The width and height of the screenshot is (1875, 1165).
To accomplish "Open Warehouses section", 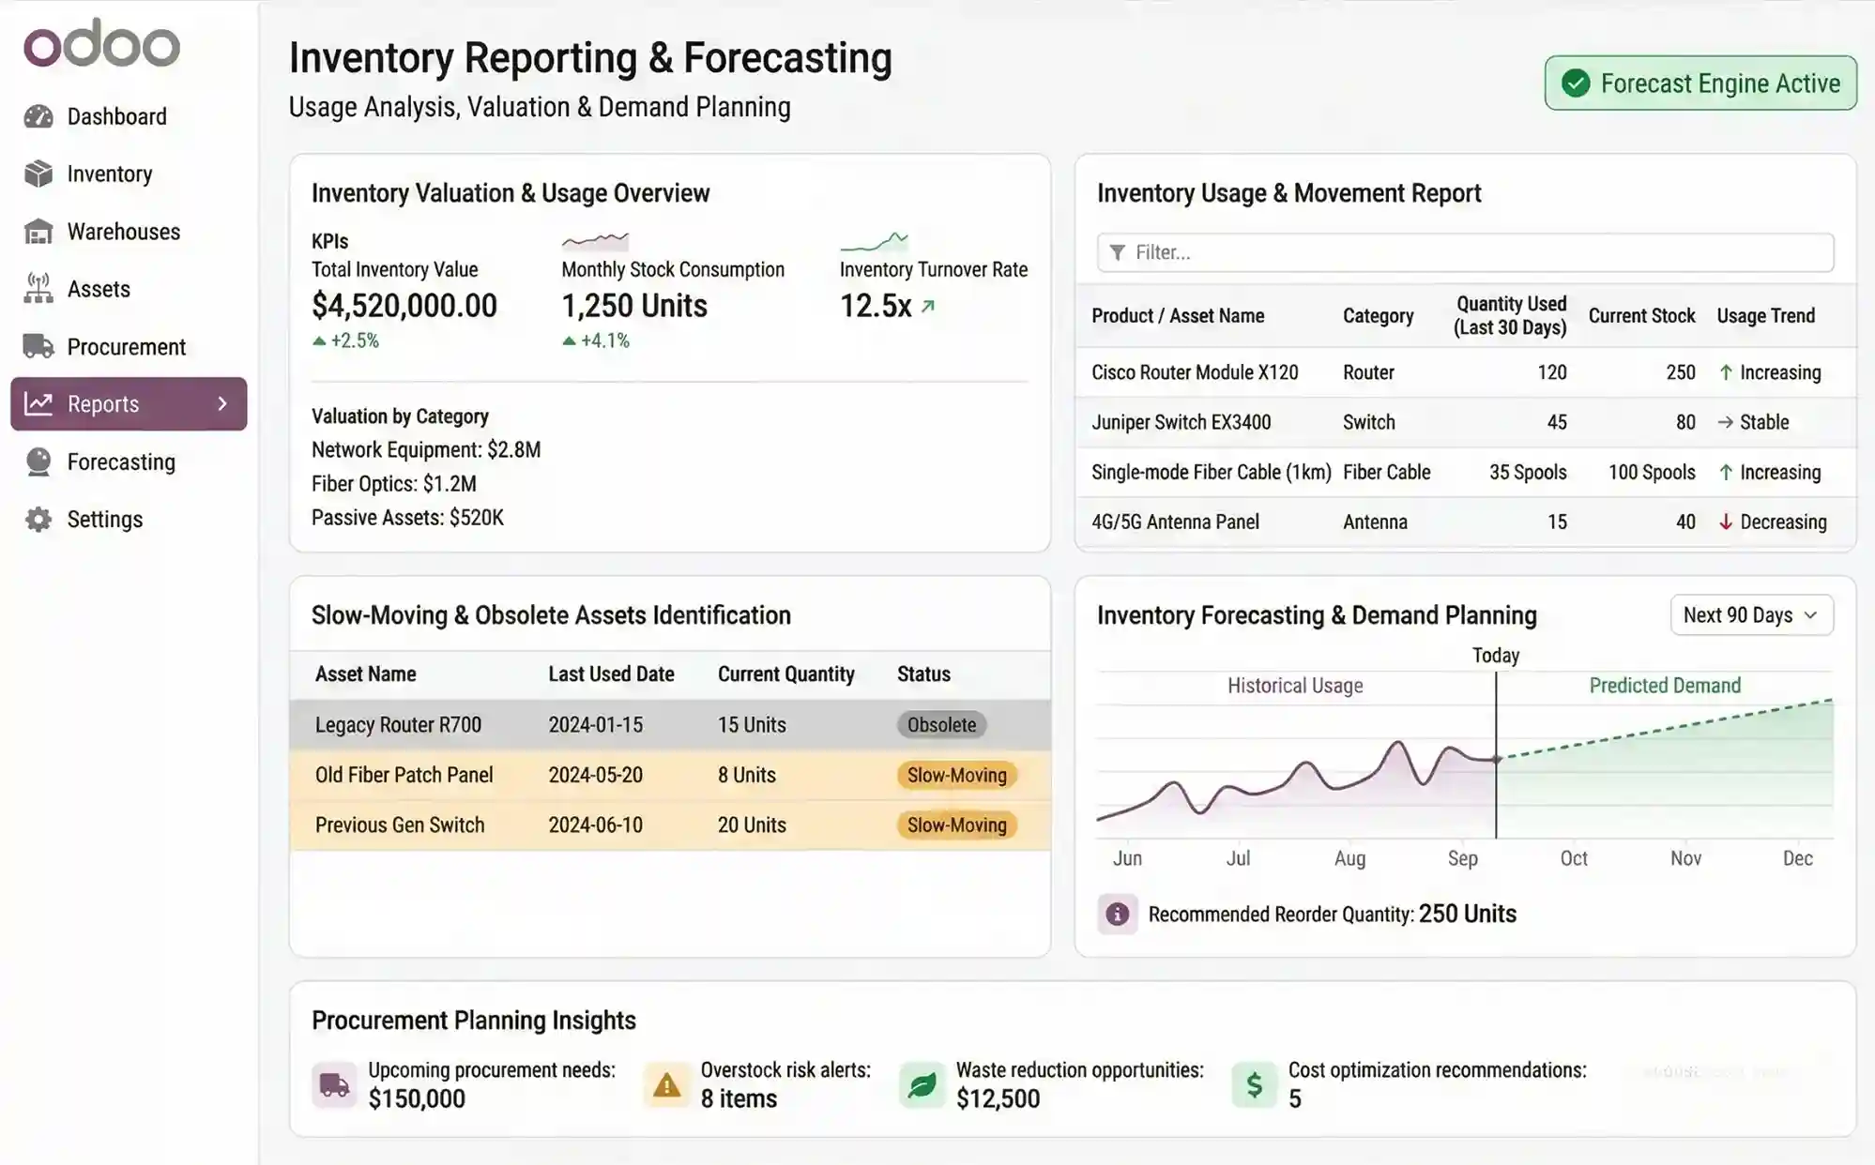I will point(38,231).
